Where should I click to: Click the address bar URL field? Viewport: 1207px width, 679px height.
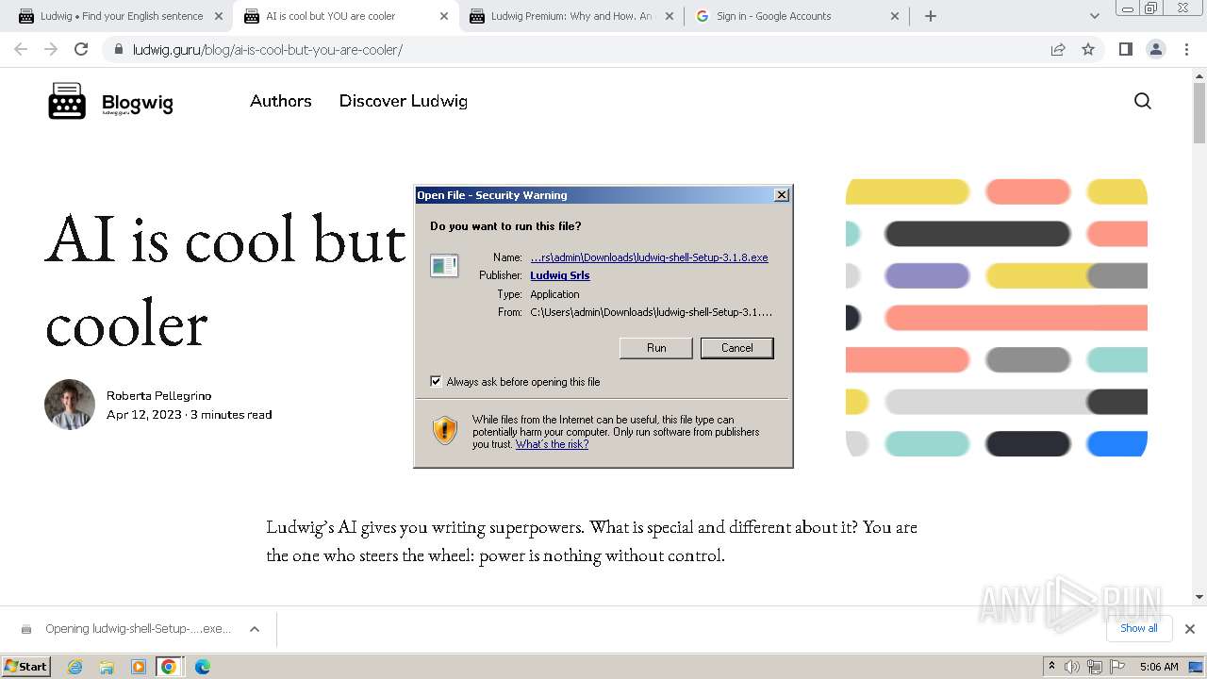pos(585,49)
